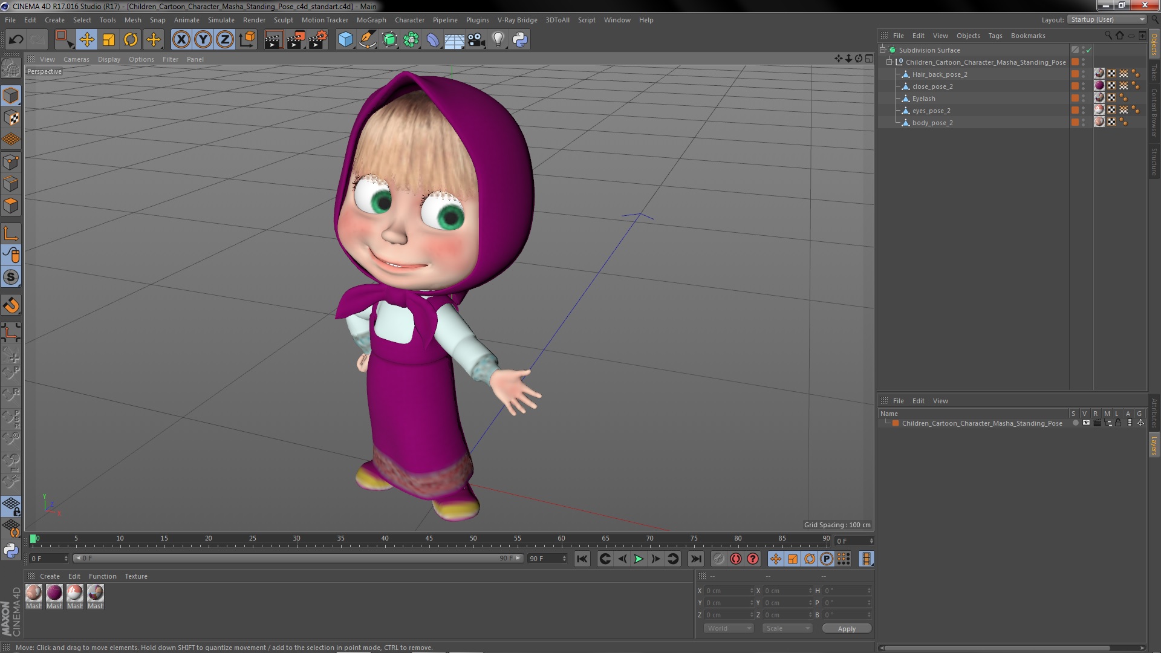1161x653 pixels.
Task: Toggle coordinate system icon
Action: point(247,40)
